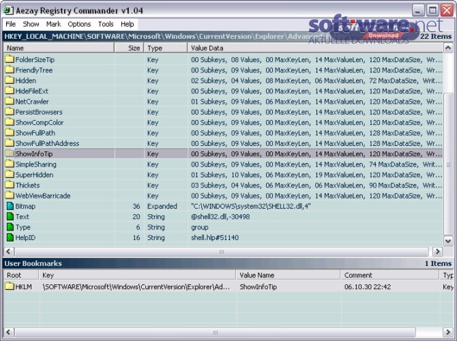This screenshot has width=457, height=341.
Task: Click the bookmark value name ShowInfoTip
Action: 258,287
